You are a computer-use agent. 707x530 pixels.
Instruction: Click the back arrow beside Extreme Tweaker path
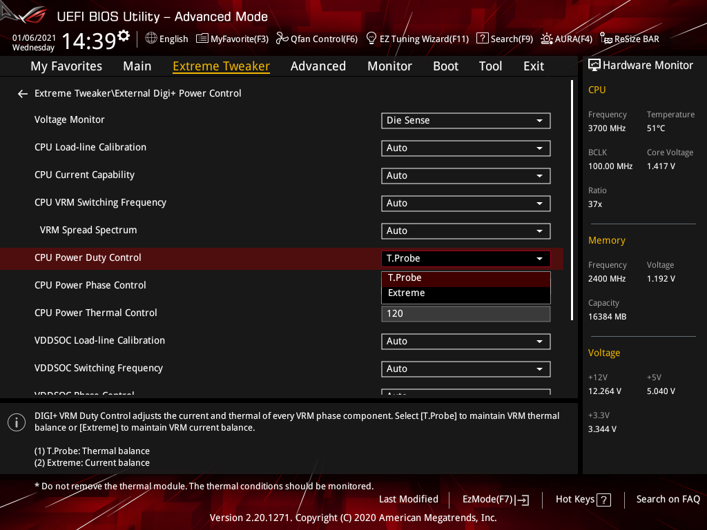coord(23,94)
